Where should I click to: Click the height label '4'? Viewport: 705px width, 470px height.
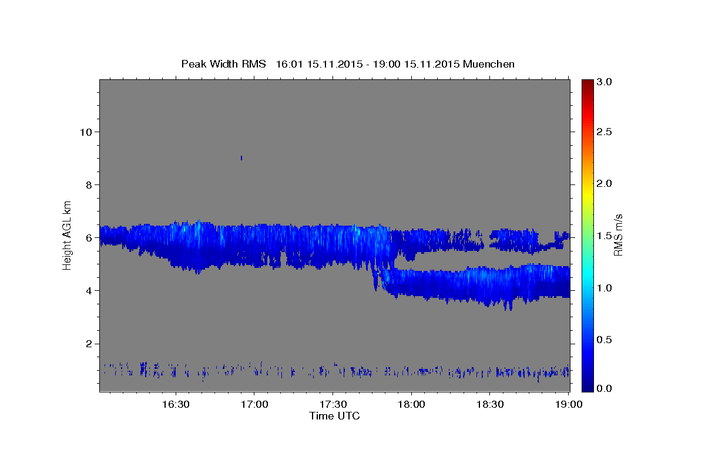click(x=88, y=291)
